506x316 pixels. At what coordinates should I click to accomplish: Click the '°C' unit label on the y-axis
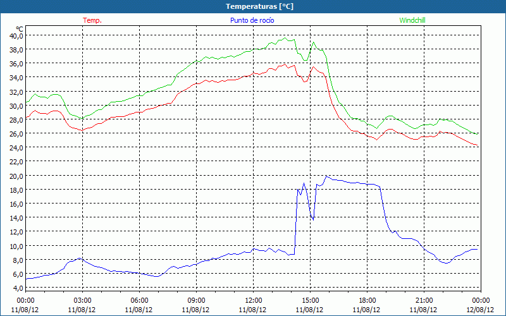(x=20, y=29)
